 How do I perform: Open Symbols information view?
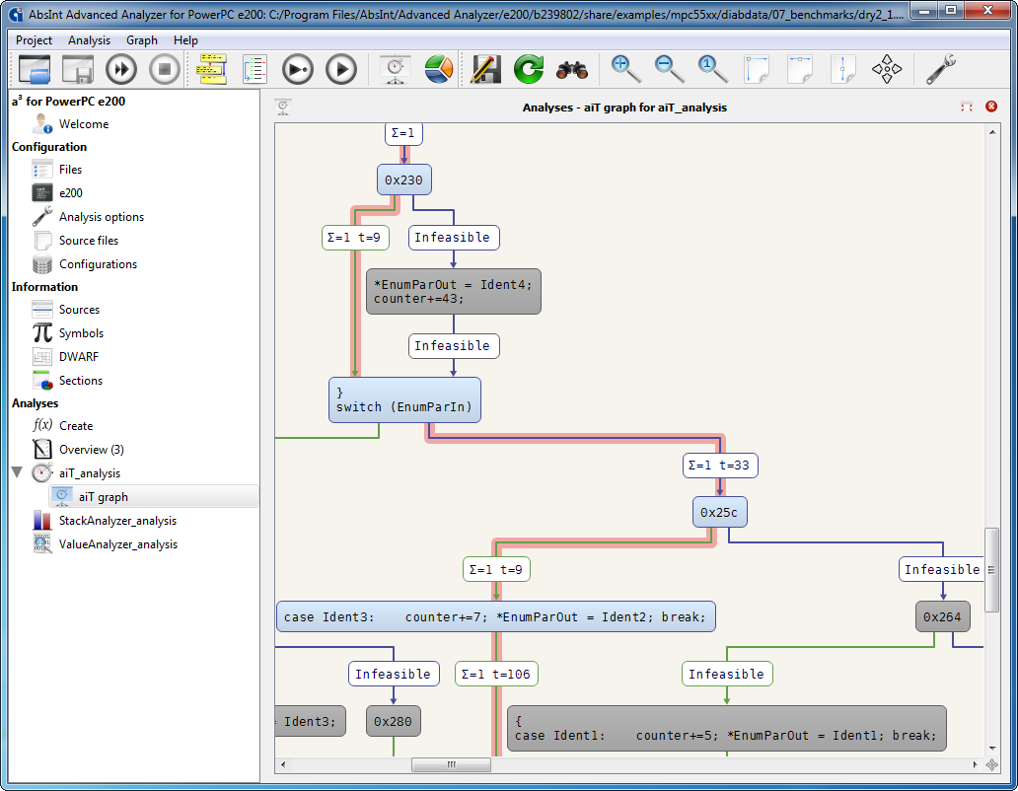tap(81, 333)
